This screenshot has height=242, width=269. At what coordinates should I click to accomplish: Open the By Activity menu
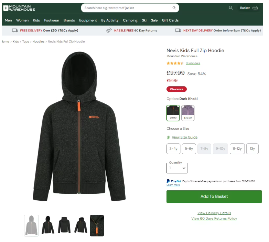tap(110, 20)
